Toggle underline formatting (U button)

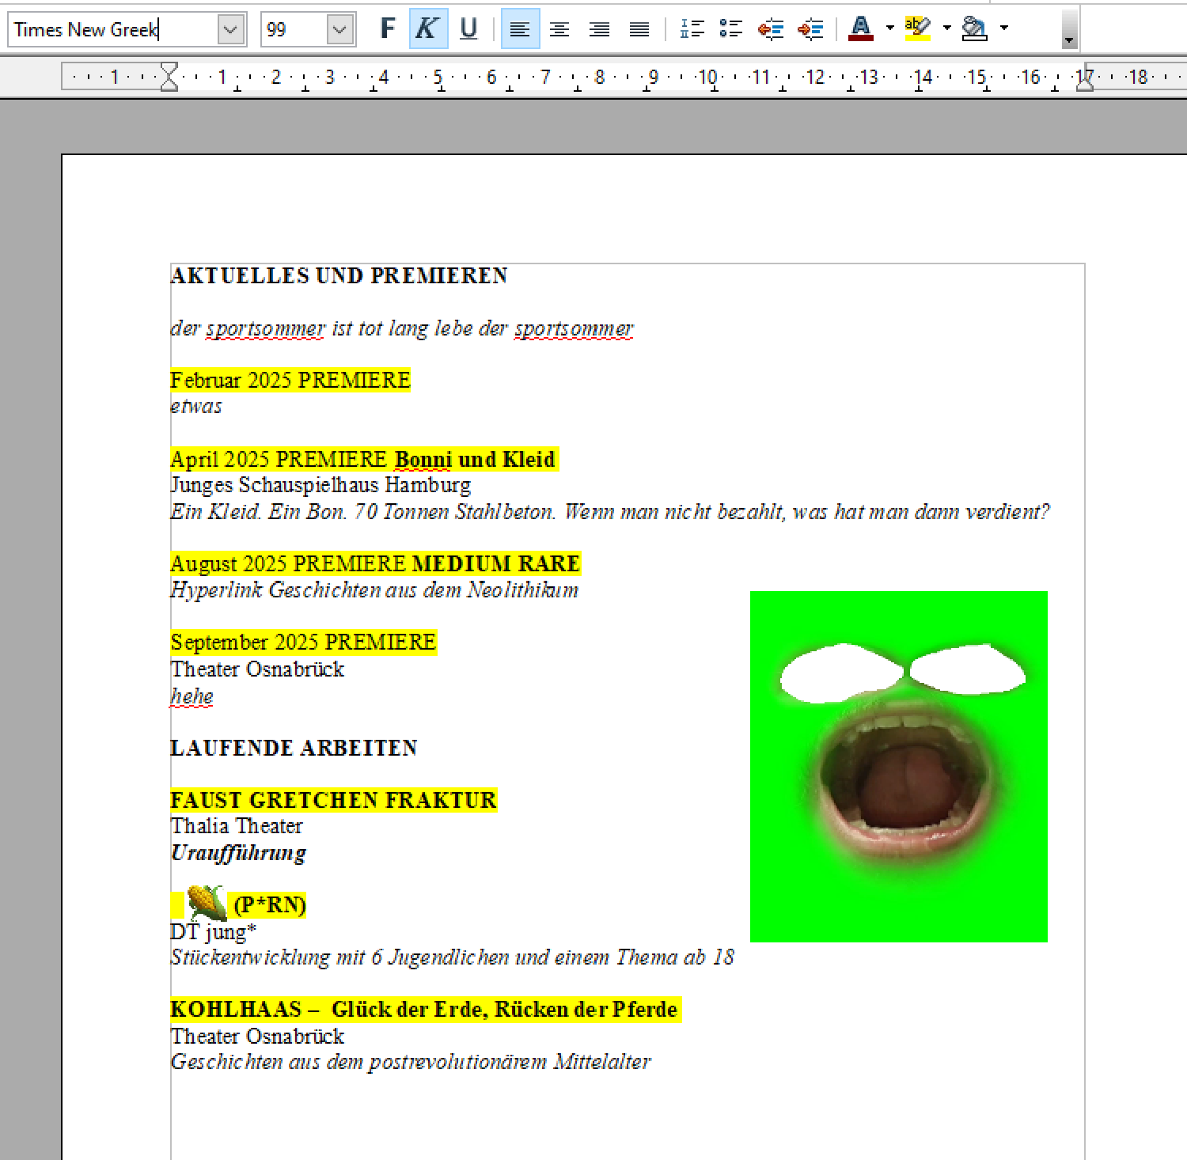468,29
